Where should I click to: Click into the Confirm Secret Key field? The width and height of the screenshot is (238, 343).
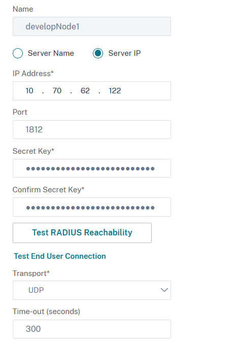92,207
